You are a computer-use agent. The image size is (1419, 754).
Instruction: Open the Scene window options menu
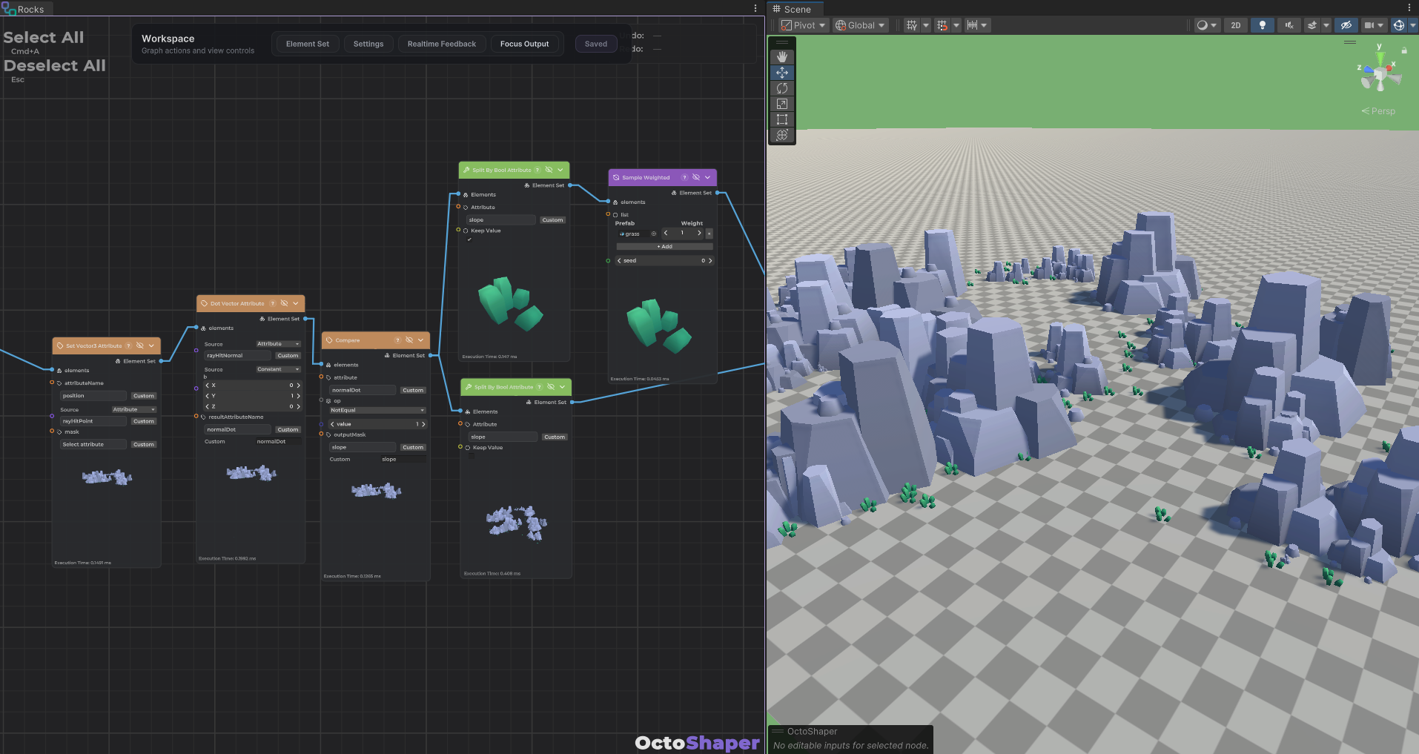[x=1409, y=8]
